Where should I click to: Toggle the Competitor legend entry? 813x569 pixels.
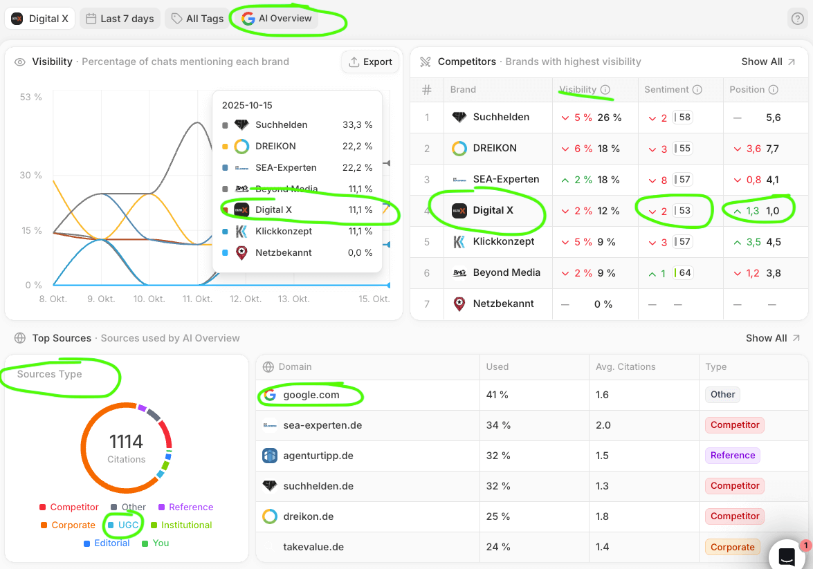pos(68,507)
